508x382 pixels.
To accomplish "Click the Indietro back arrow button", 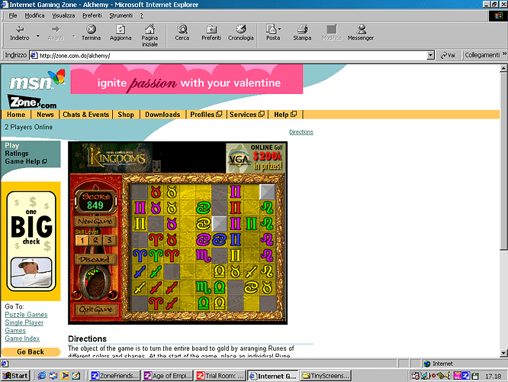I will pos(19,33).
